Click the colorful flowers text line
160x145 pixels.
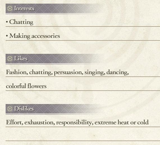pyautogui.click(x=26, y=86)
